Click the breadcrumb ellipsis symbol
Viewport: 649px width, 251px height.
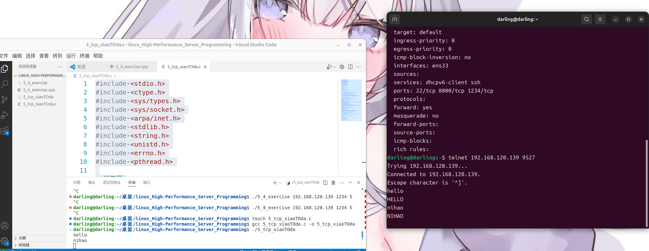point(120,76)
